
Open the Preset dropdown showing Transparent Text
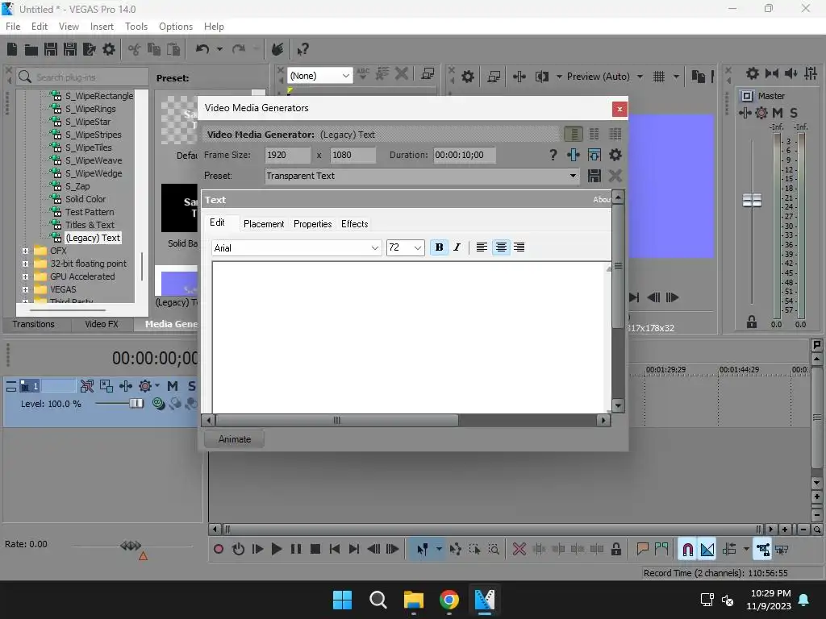(422, 176)
